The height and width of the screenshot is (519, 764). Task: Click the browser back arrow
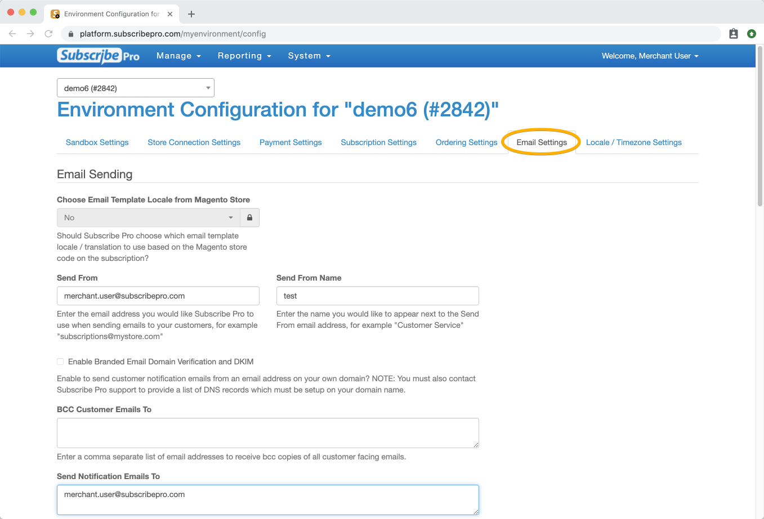12,34
